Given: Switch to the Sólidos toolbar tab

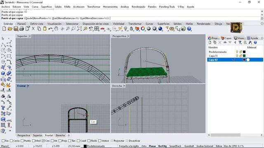Looking at the screenshot, I should 177,24.
